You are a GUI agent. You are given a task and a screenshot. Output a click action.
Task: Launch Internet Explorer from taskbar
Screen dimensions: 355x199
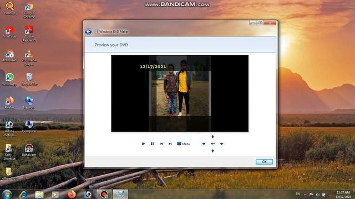[23, 195]
